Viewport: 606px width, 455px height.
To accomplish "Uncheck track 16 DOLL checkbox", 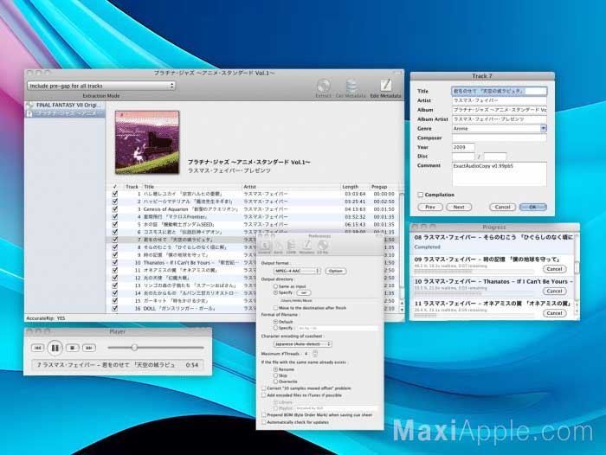I will pos(115,308).
